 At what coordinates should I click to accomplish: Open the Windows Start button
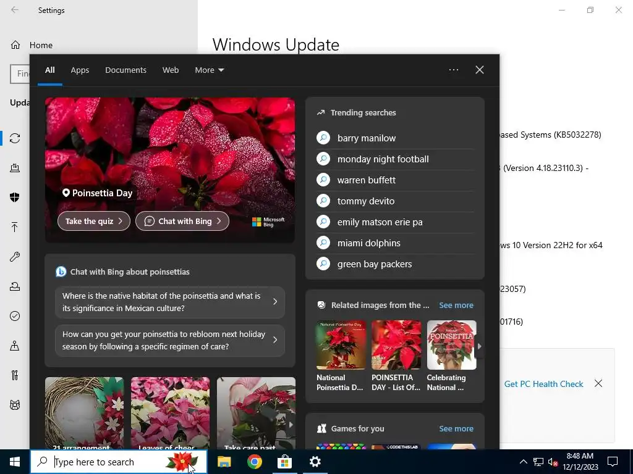15,462
